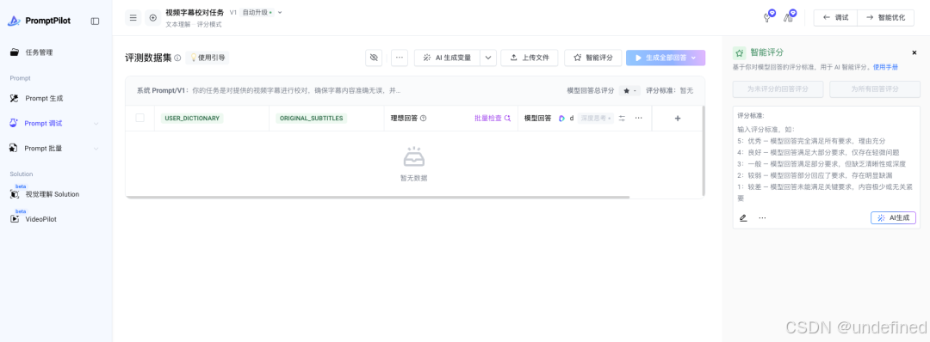Click the info icon beside 评测数据集
The width and height of the screenshot is (930, 342).
177,58
